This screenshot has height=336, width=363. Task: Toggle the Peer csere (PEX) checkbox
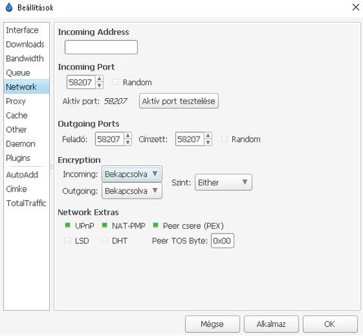pos(156,225)
